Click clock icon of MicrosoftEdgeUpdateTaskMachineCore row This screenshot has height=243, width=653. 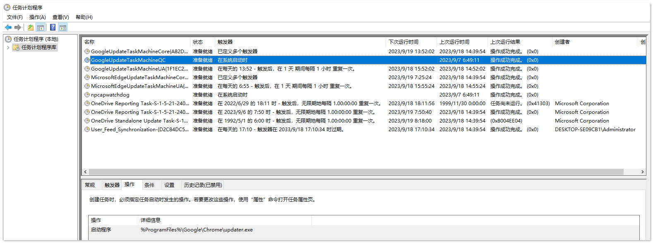[87, 78]
